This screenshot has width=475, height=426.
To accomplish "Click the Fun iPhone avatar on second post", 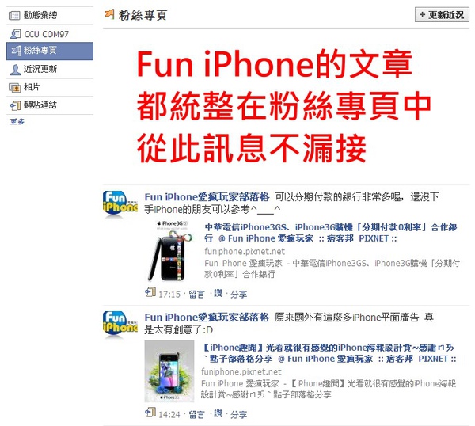I will [120, 324].
